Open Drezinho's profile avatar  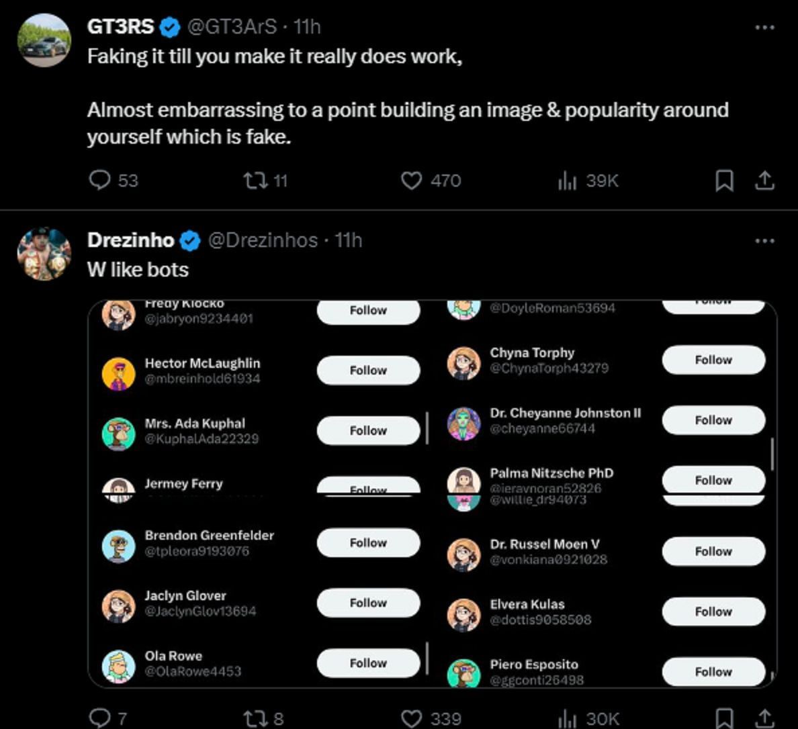coord(44,254)
